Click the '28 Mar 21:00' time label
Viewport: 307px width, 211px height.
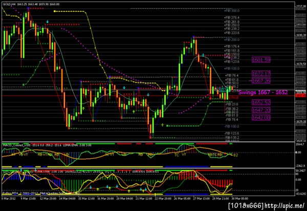(x=221, y=199)
